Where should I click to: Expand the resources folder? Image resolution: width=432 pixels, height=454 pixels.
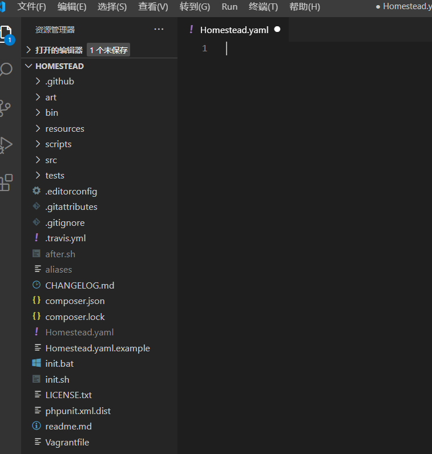coord(38,128)
